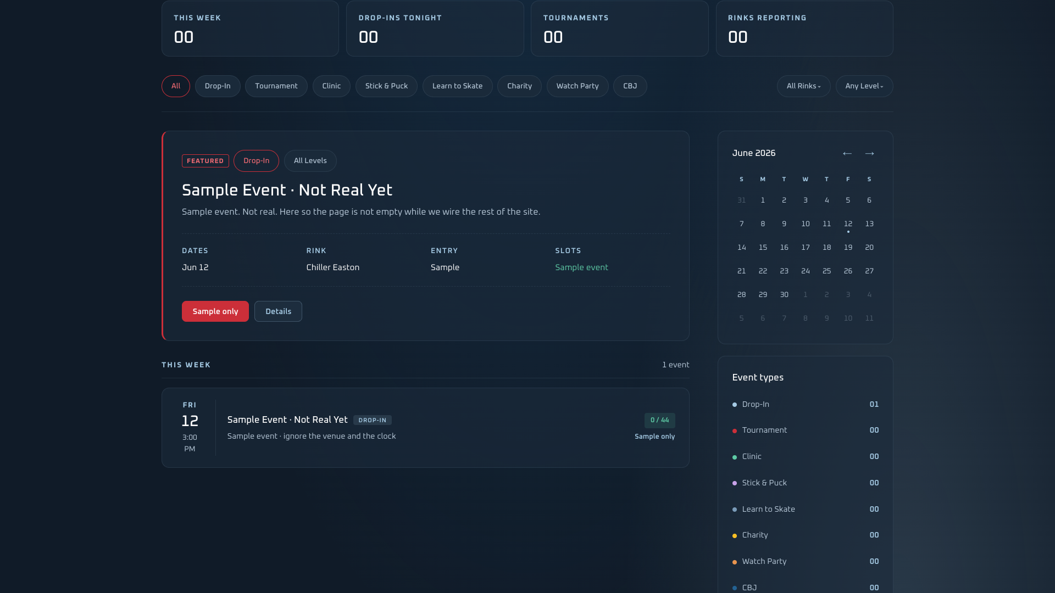1055x593 pixels.
Task: Open the All Rinks dropdown
Action: [803, 86]
